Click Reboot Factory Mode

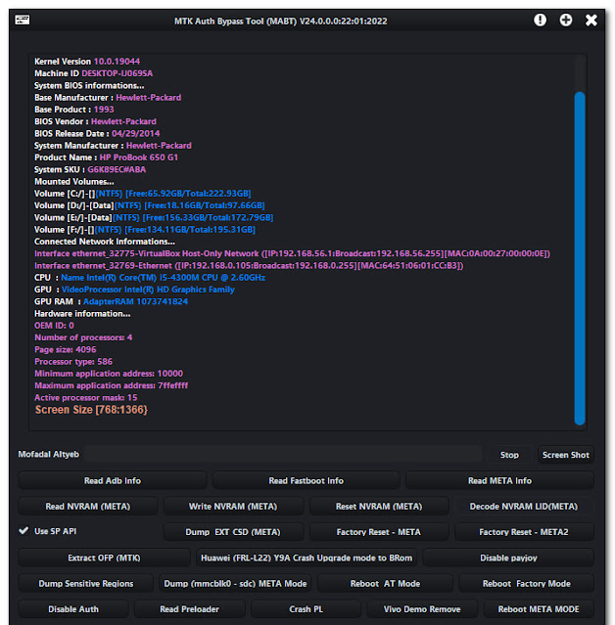coord(527,584)
